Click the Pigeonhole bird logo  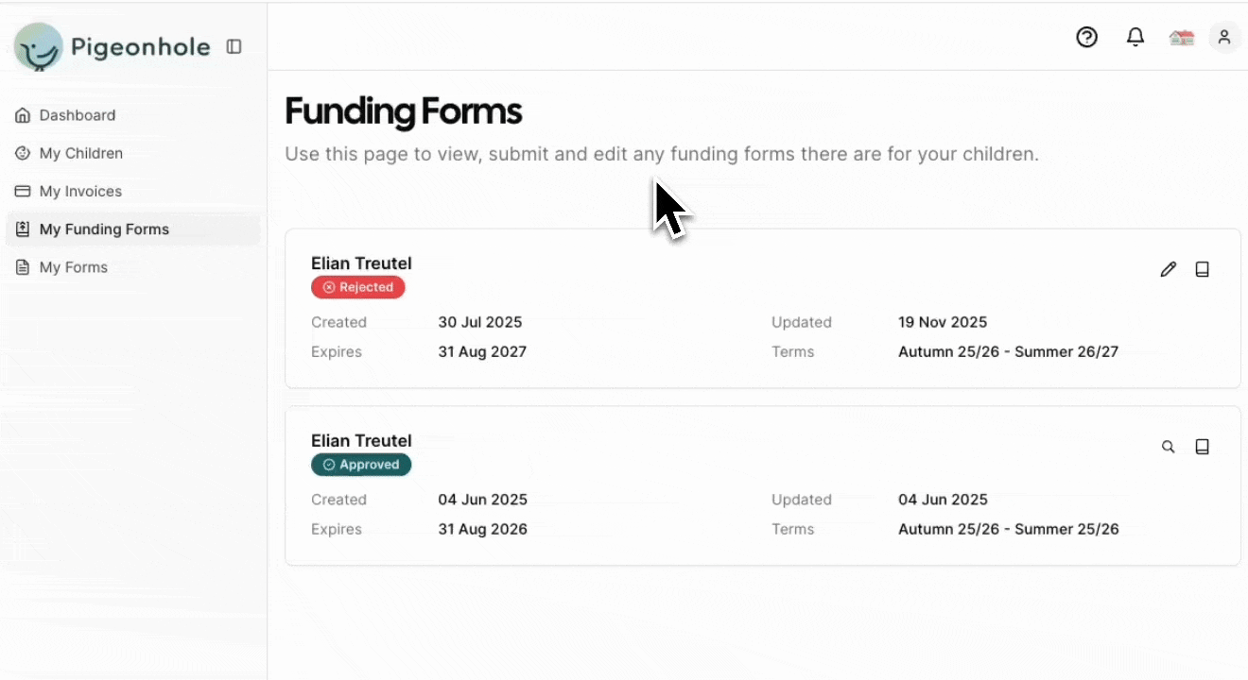(x=39, y=47)
